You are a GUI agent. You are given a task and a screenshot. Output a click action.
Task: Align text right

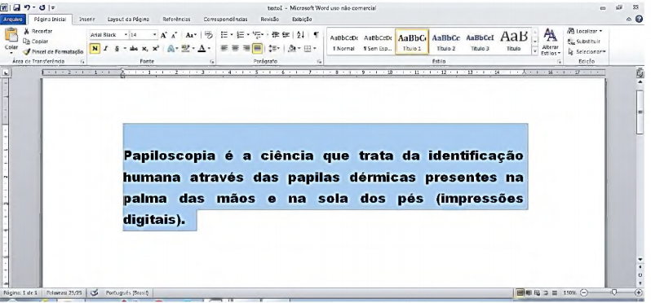tap(246, 49)
